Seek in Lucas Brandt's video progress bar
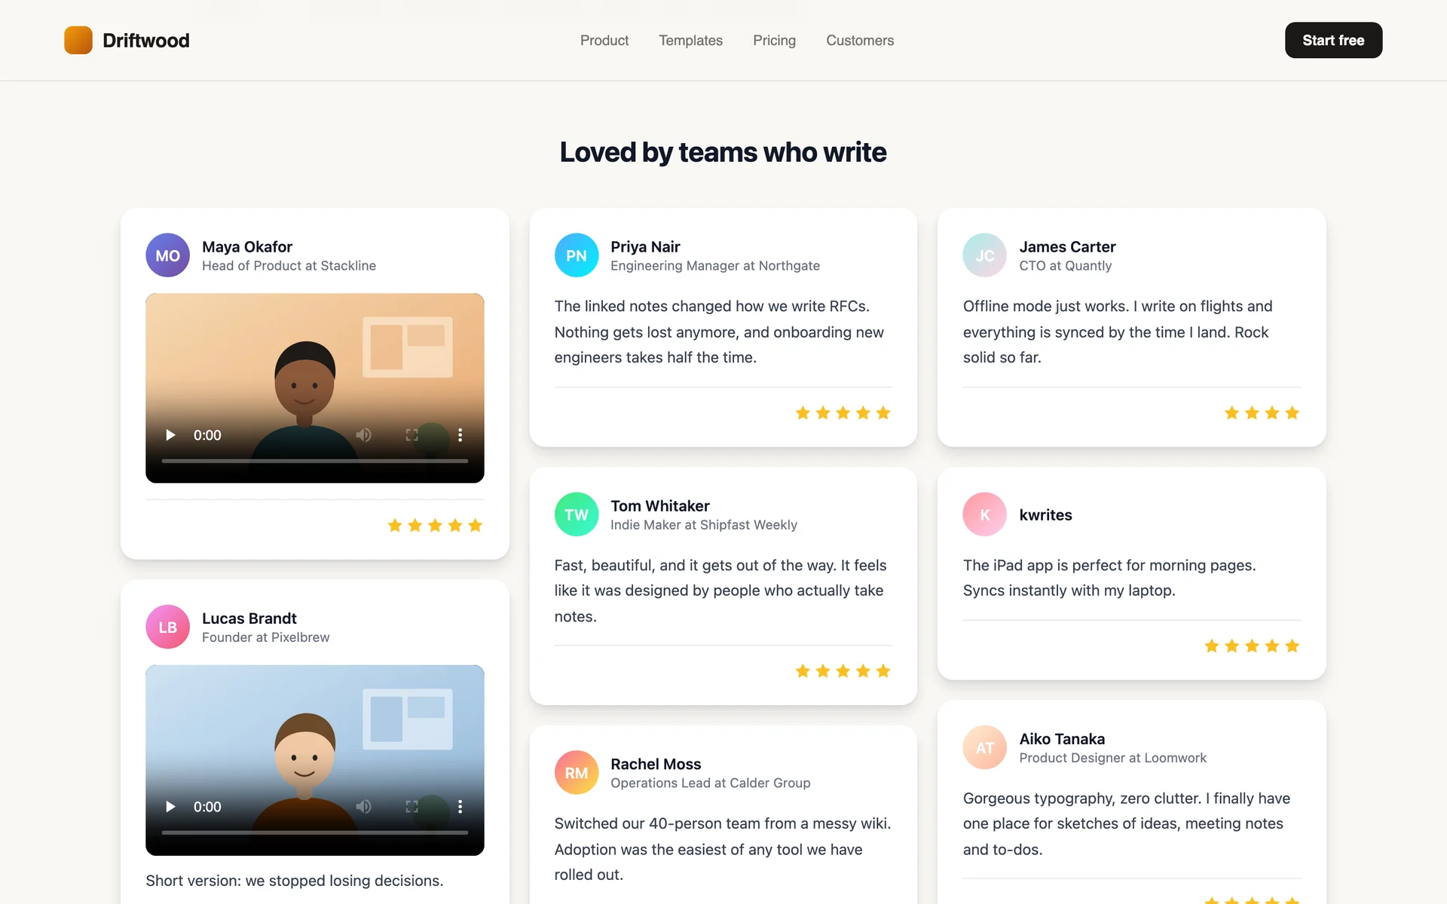The height and width of the screenshot is (904, 1447). click(315, 832)
